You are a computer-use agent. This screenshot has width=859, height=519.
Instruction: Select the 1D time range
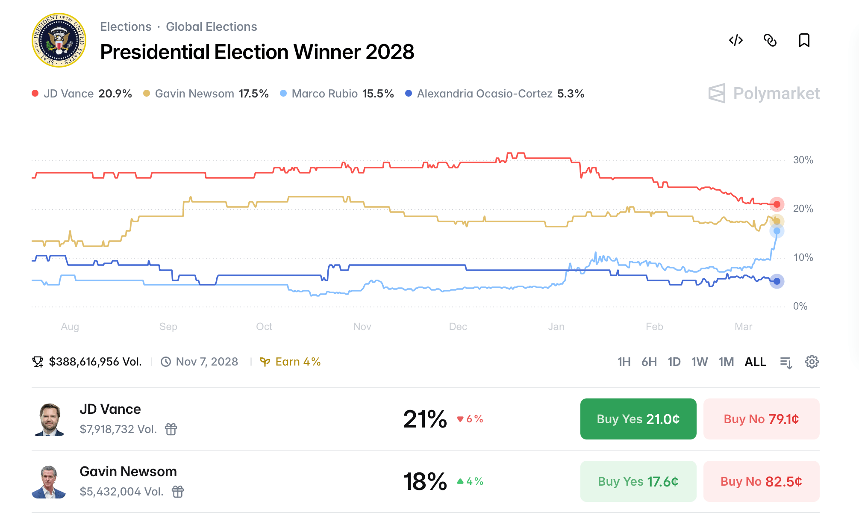point(674,362)
